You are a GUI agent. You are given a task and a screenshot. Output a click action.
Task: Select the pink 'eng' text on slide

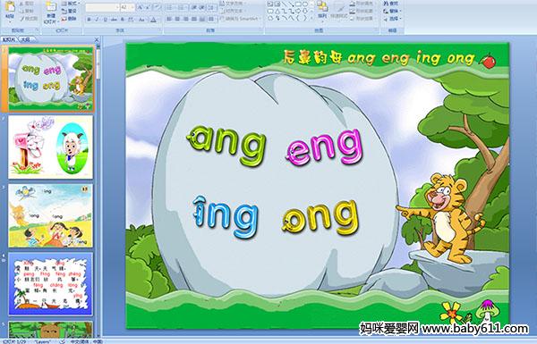tap(324, 147)
